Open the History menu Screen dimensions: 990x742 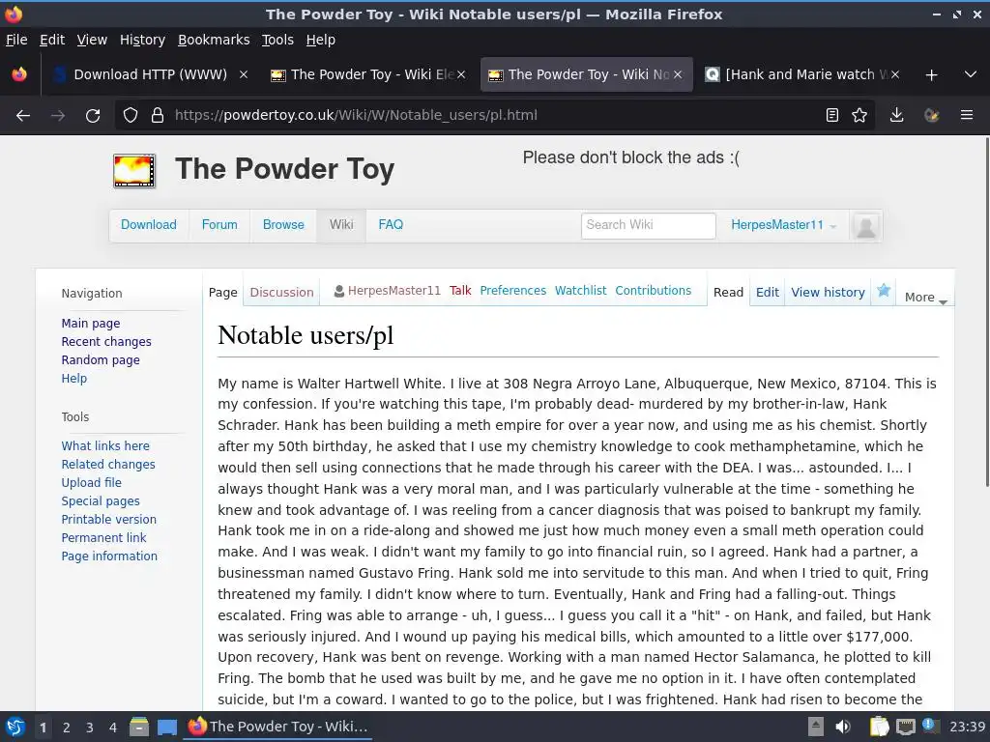tap(142, 40)
